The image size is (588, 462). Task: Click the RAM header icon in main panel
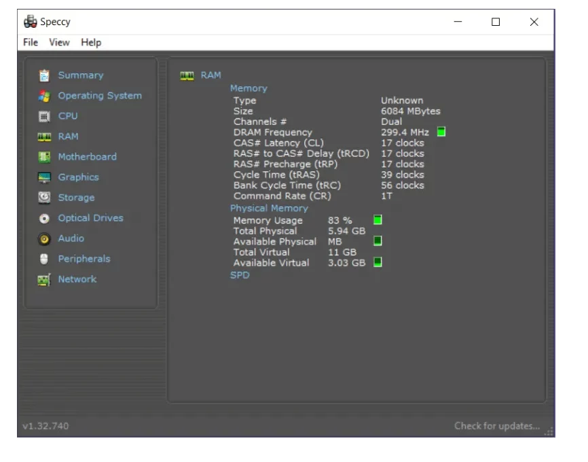(x=187, y=76)
